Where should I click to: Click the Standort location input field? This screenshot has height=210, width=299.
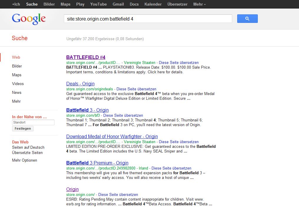tap(33, 122)
